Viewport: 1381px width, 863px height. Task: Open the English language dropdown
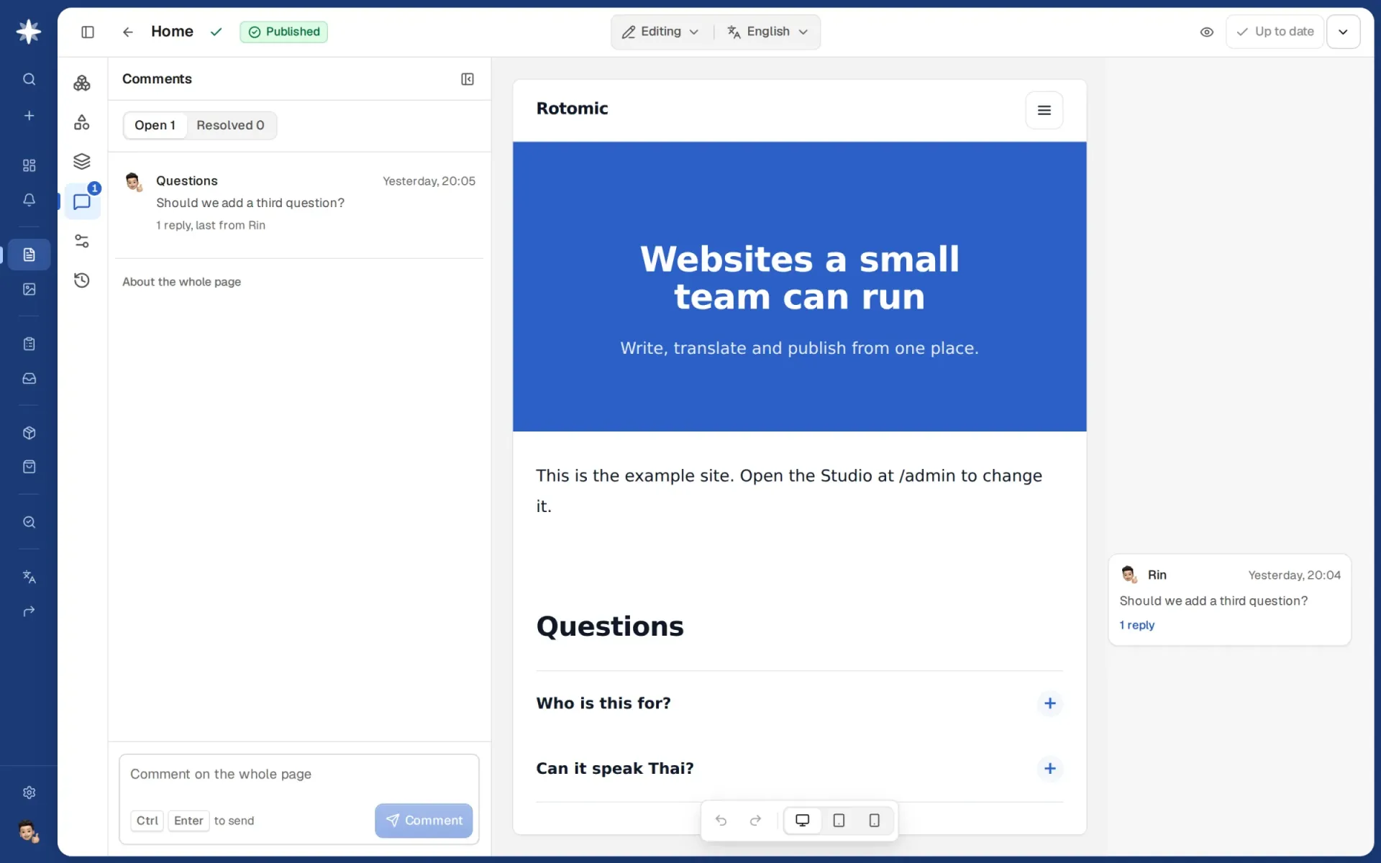767,32
